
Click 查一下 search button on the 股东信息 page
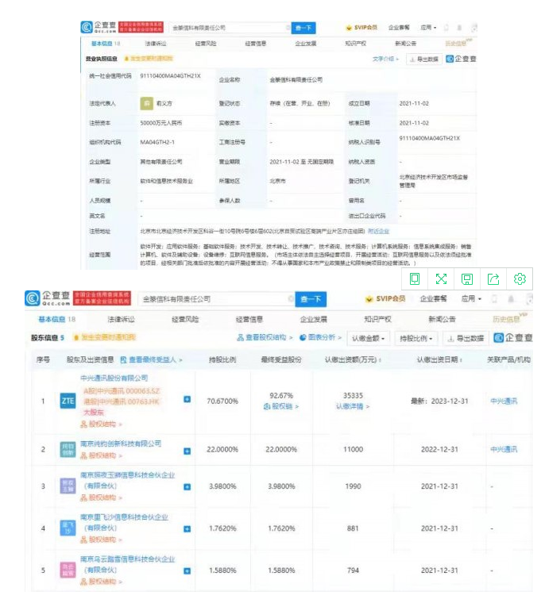pos(311,299)
